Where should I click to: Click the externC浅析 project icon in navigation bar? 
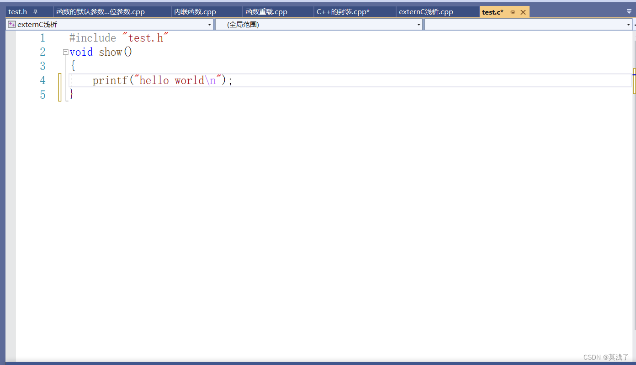[x=11, y=24]
